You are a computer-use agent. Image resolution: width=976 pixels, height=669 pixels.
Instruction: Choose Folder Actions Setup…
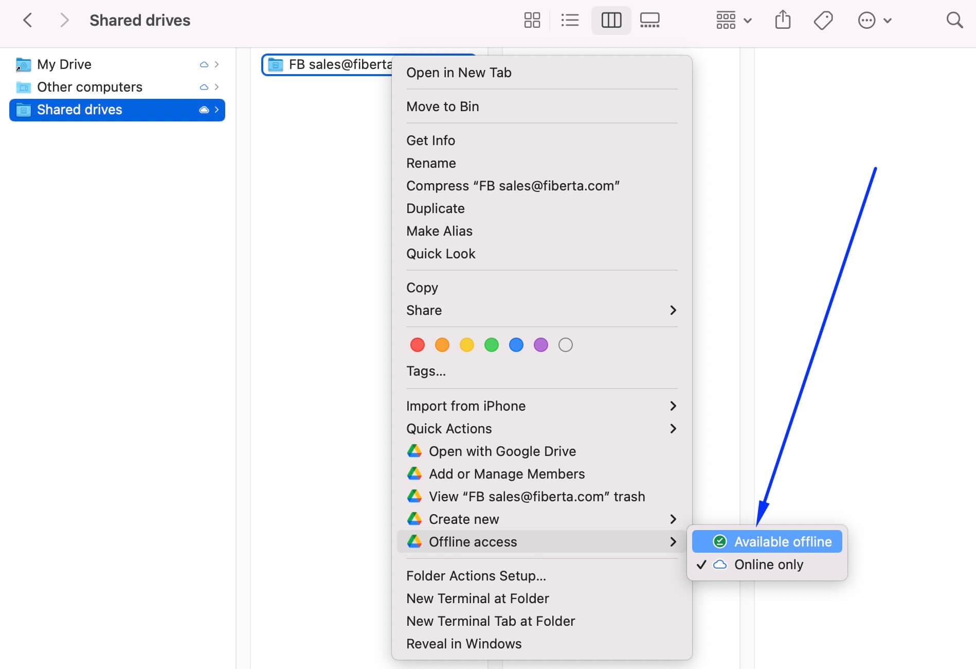[541, 576]
